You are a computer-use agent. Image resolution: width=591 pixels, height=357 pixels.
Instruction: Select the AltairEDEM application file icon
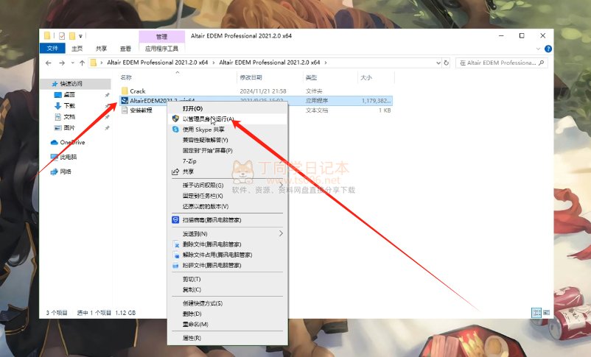[x=125, y=101]
